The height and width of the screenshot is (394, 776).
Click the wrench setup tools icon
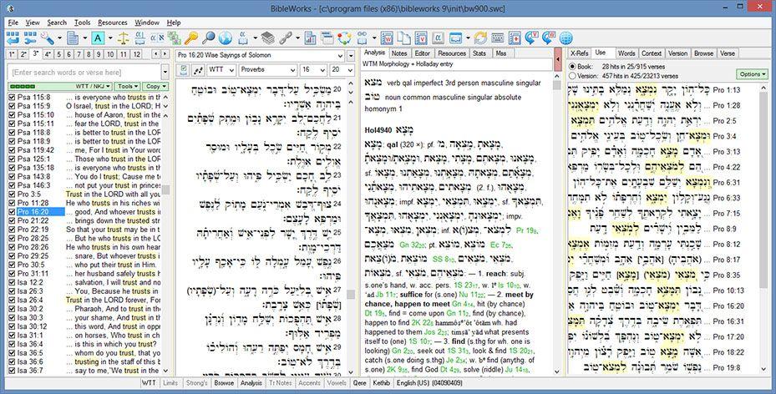(47, 38)
